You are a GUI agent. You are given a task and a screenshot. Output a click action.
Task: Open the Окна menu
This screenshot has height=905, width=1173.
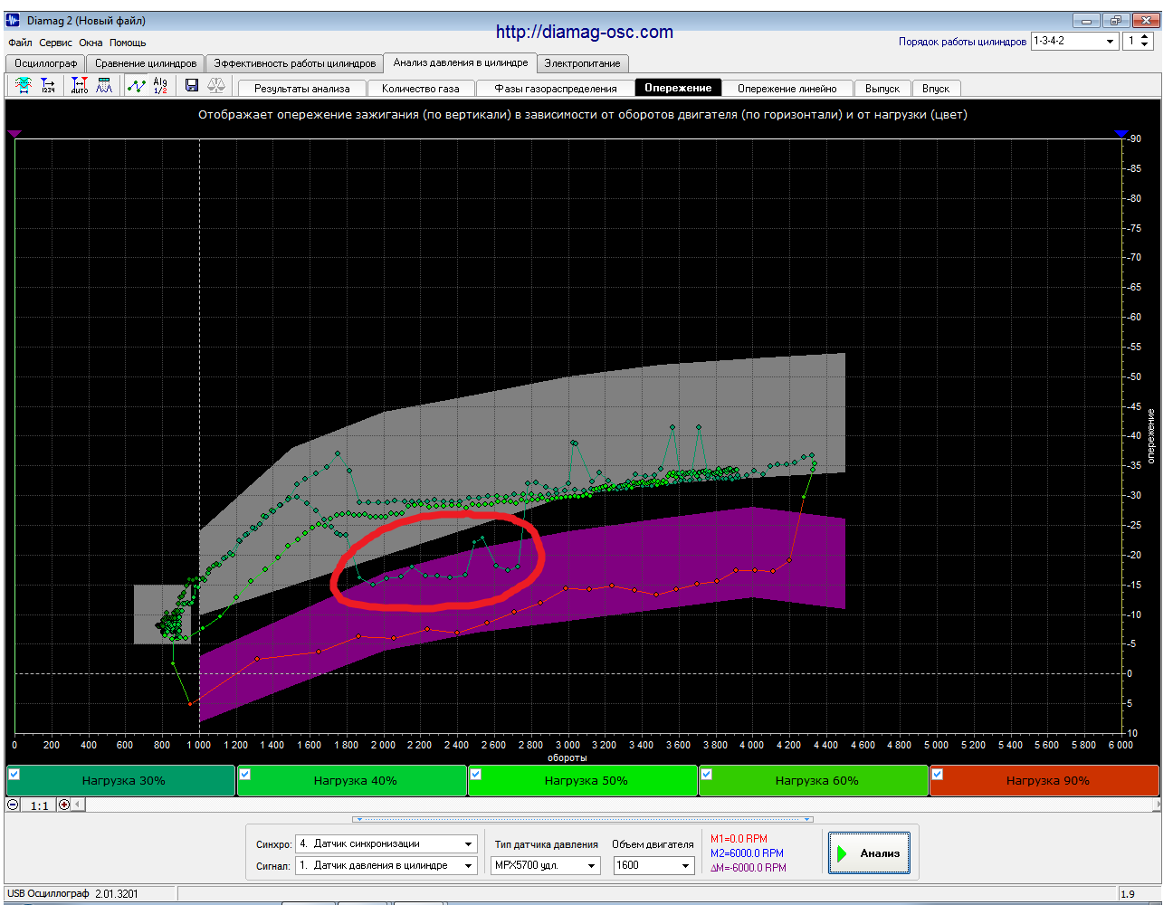tap(91, 43)
